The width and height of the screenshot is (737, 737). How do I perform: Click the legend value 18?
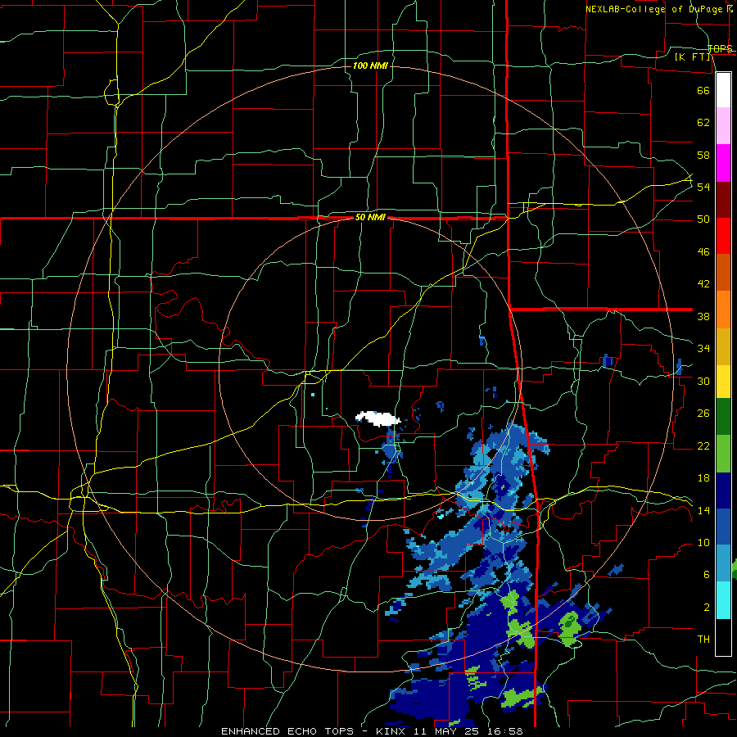click(x=703, y=478)
